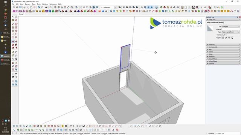Click the Redo arrow icon
Image resolution: width=241 pixels, height=135 pixels.
pyautogui.click(x=42, y=7)
